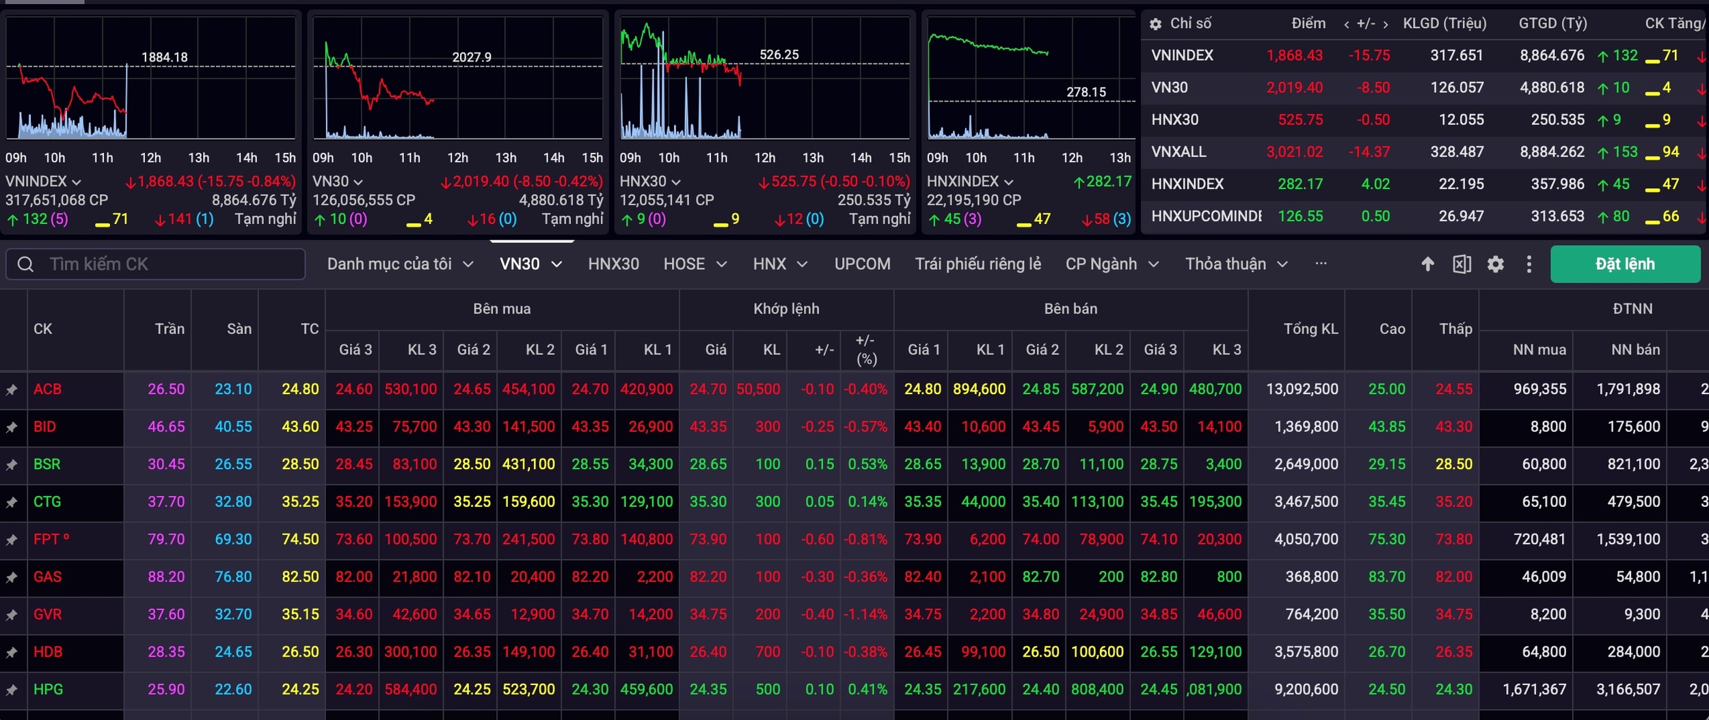The width and height of the screenshot is (1709, 720).
Task: Click the GTGD (Tỷ) index column header
Action: [x=1552, y=23]
